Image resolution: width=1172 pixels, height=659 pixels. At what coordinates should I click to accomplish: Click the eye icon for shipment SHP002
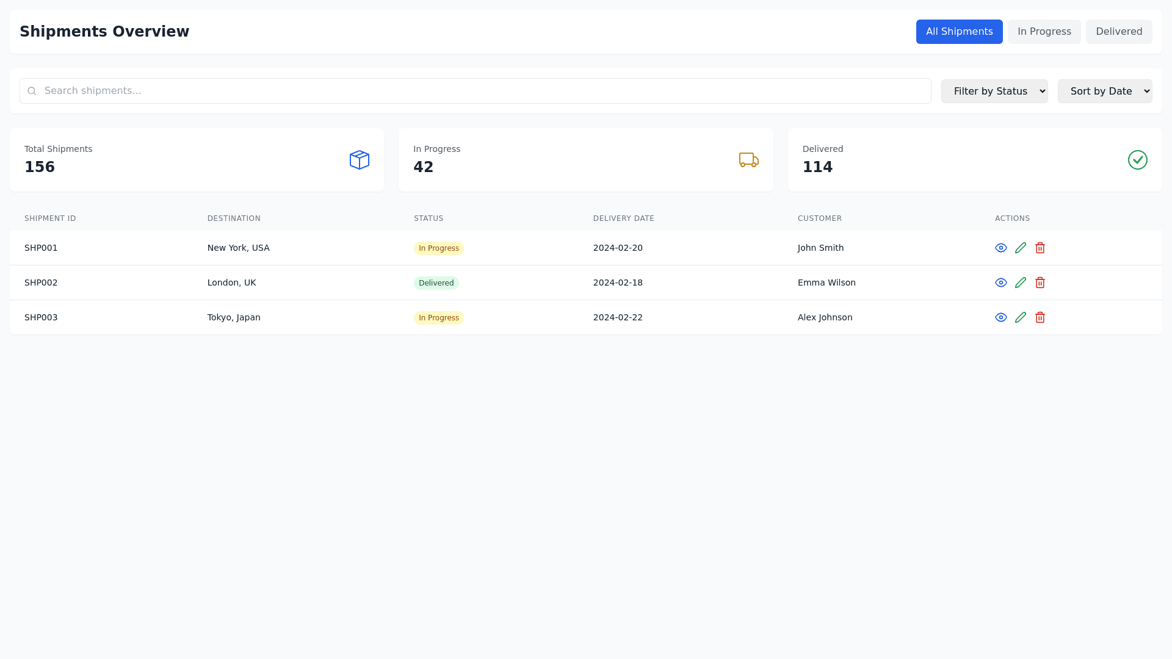click(1001, 283)
